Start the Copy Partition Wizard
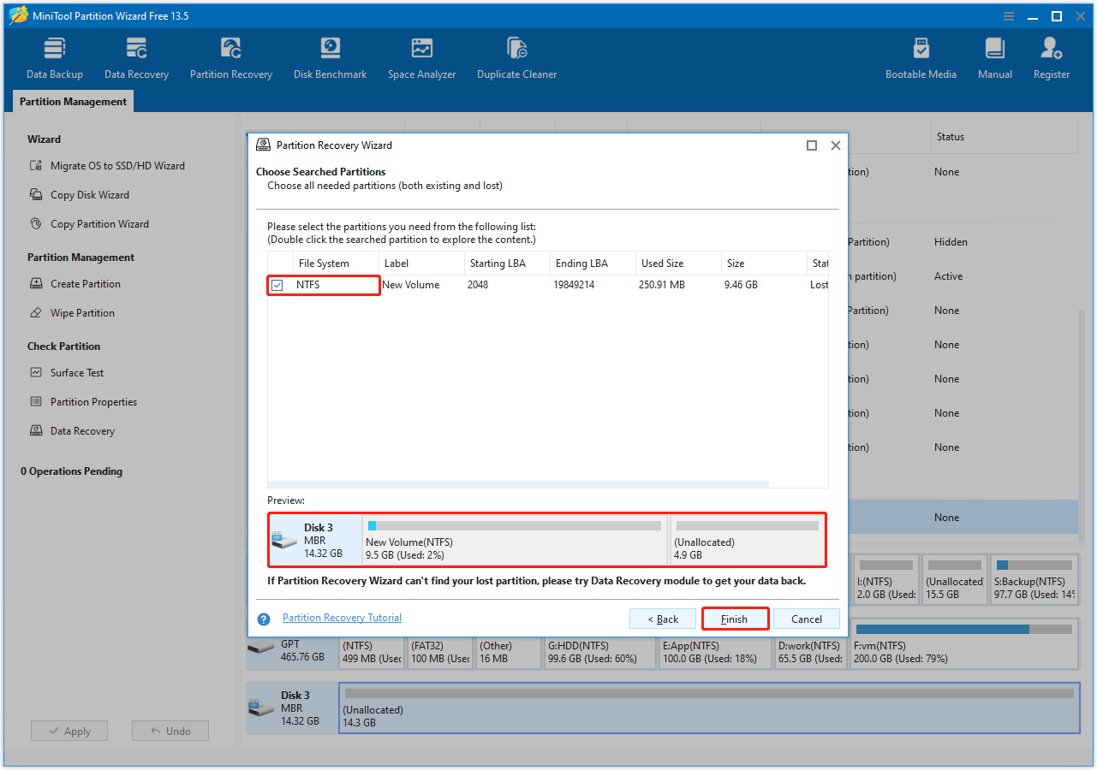 point(97,223)
